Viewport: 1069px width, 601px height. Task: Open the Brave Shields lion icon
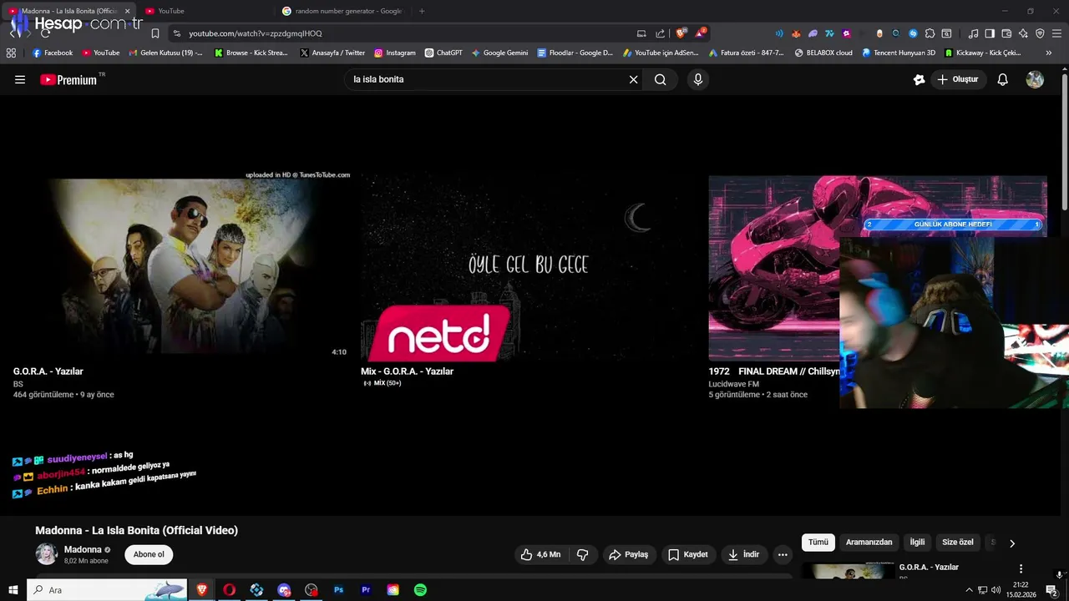pos(681,33)
